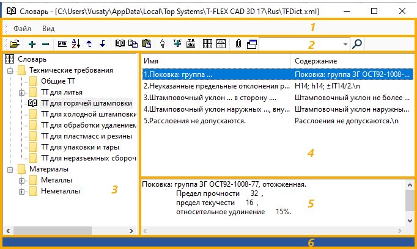Click the preview pane vertical scrollbar thumb
Image resolution: width=417 pixels, height=249 pixels.
tap(410, 200)
